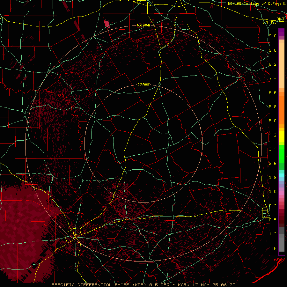Click the -1.3 value on the color scale
287x287 pixels.
271,234
